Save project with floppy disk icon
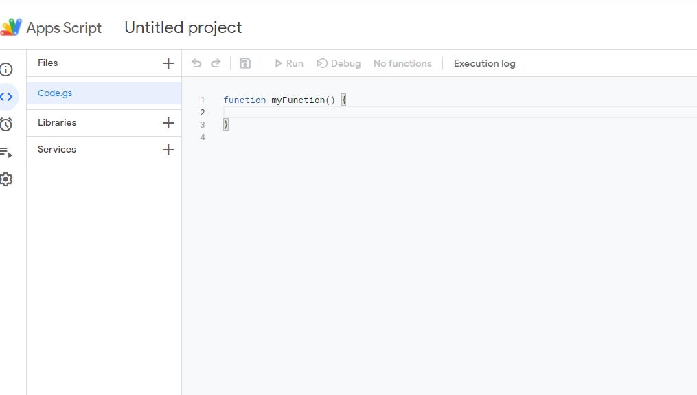The height and width of the screenshot is (395, 697). point(245,63)
